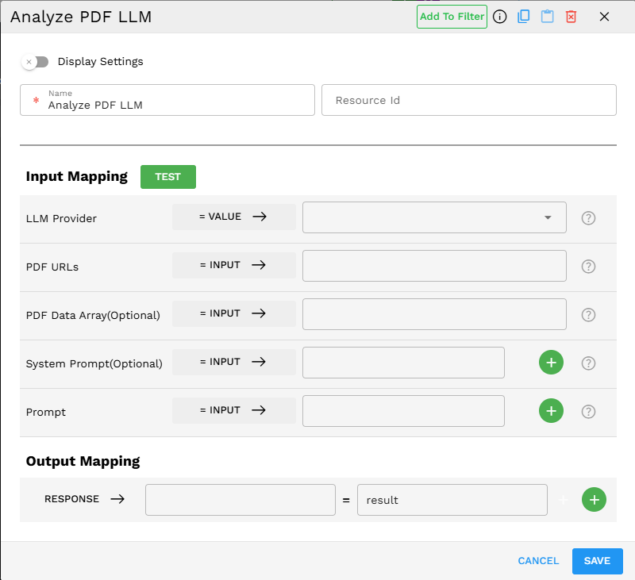Screen dimensions: 635x580
Task: Open help for PDF URLs row
Action: click(588, 267)
